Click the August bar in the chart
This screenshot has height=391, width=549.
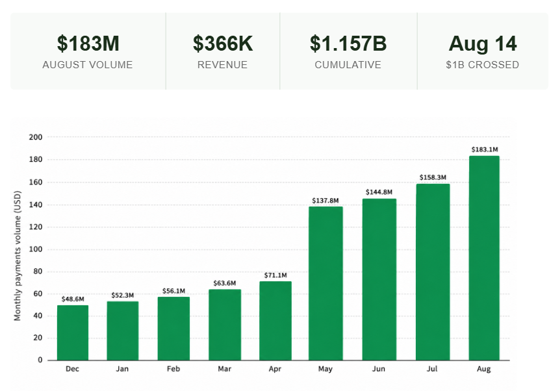(x=484, y=258)
